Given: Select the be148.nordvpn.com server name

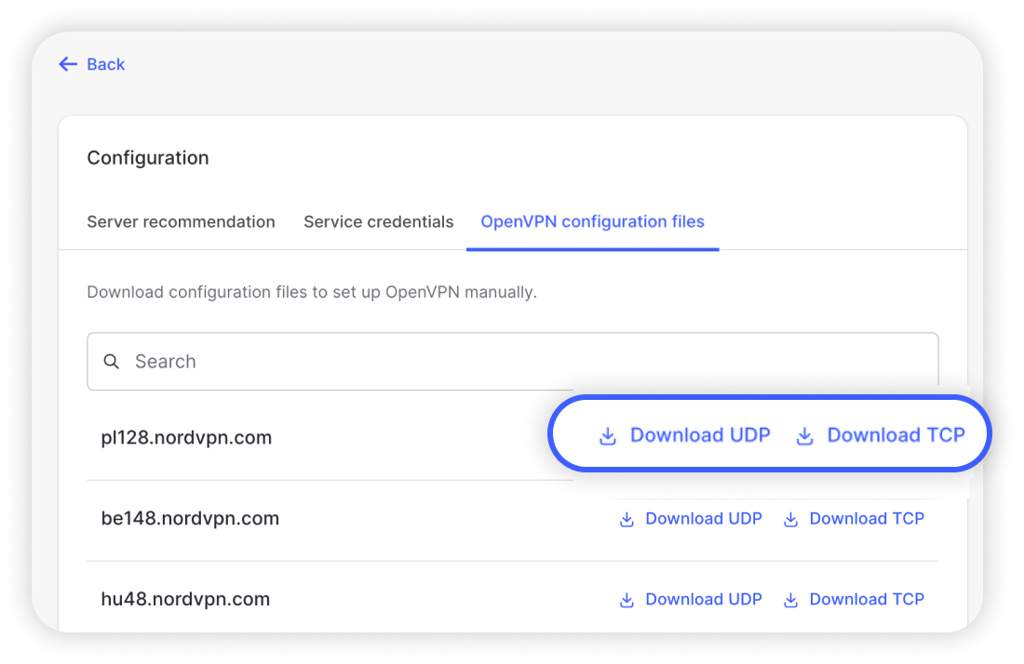Looking at the screenshot, I should tap(190, 519).
